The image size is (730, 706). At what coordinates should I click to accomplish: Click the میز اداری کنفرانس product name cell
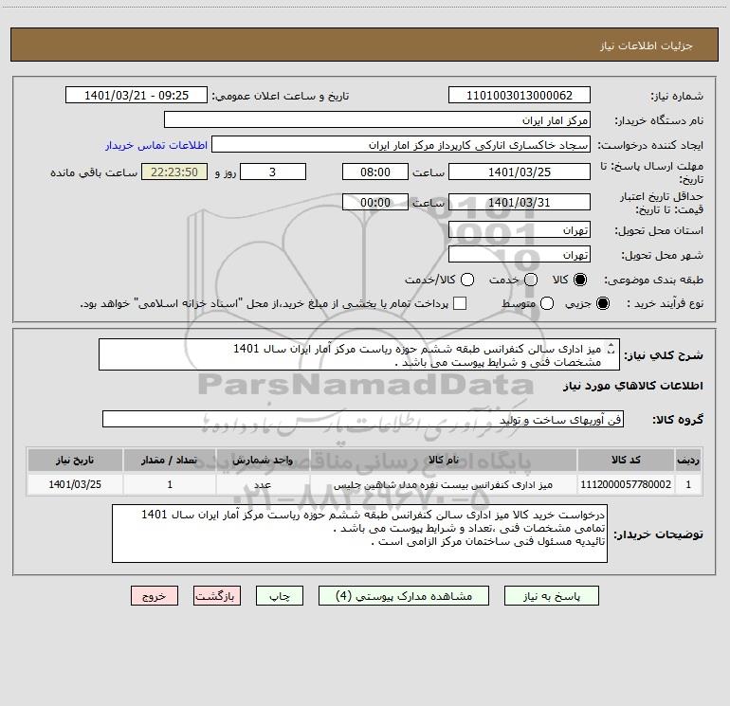(x=444, y=484)
